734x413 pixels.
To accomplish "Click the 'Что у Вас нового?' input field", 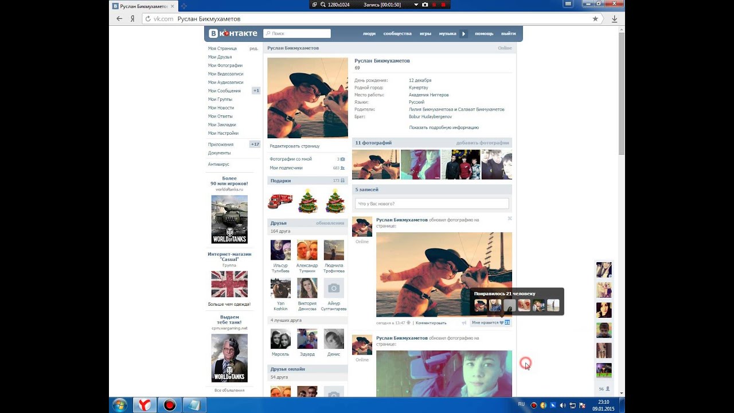I will (432, 204).
